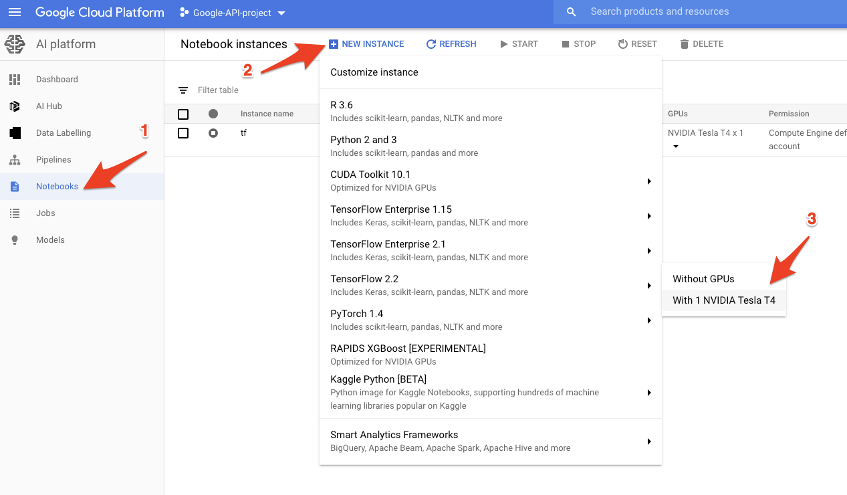Tick the select-all header checkbox
Image resolution: width=847 pixels, height=495 pixels.
[183, 114]
